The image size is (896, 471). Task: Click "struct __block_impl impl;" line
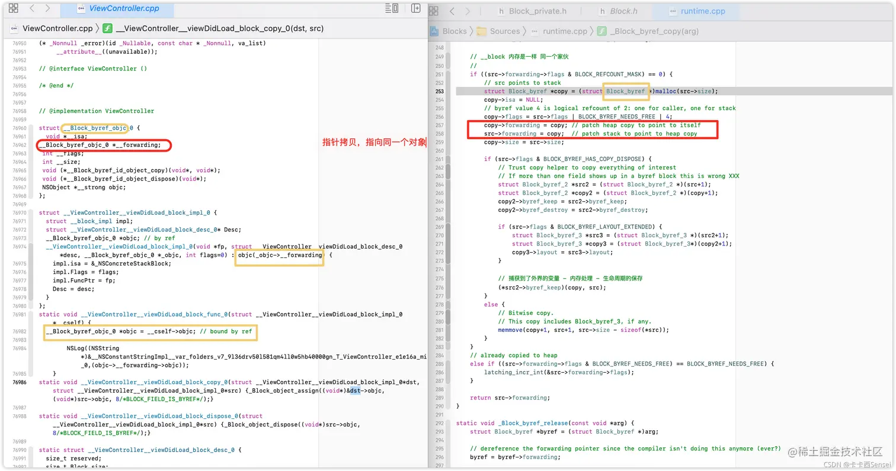coord(89,221)
